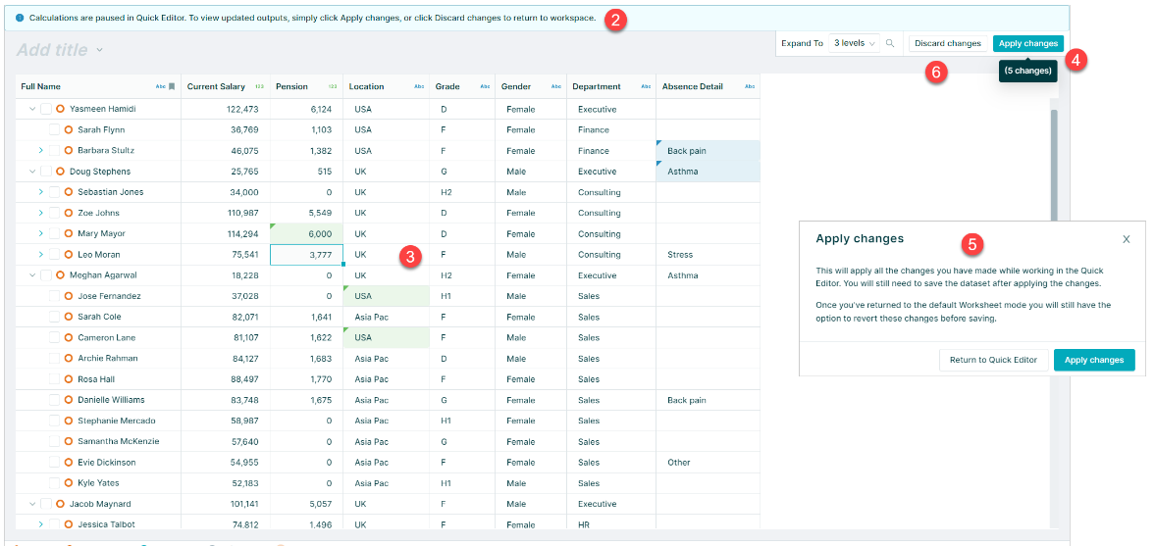Image resolution: width=1155 pixels, height=546 pixels.
Task: Click the Full Name column header
Action: [98, 86]
